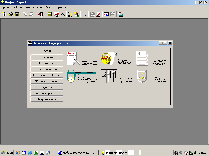Open a project with the folder icon

pyautogui.click(x=11, y=14)
